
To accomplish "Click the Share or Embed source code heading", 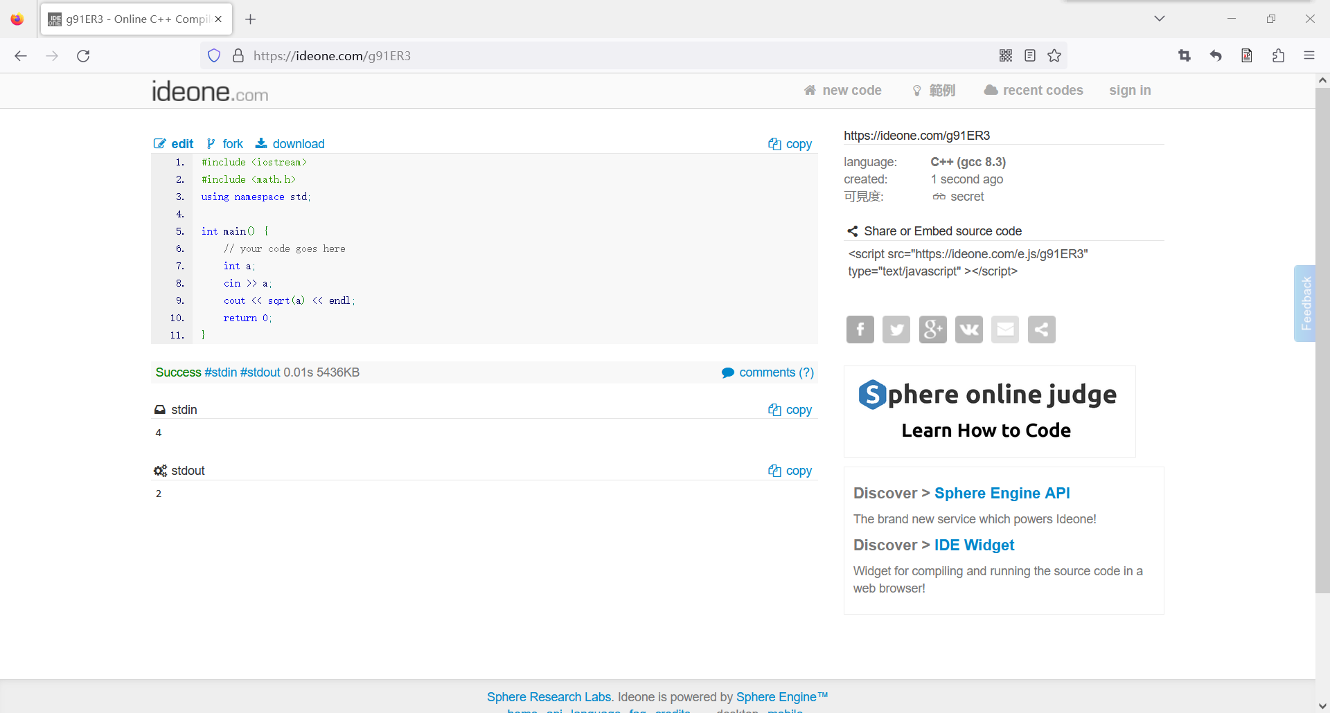I will pyautogui.click(x=943, y=231).
